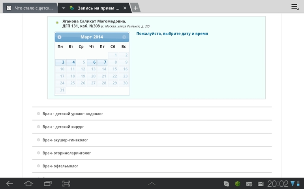Screen dimensions: 304x189
Task: Click doctor name Яганова Салихат Магомедовна
Action: [x=94, y=21]
